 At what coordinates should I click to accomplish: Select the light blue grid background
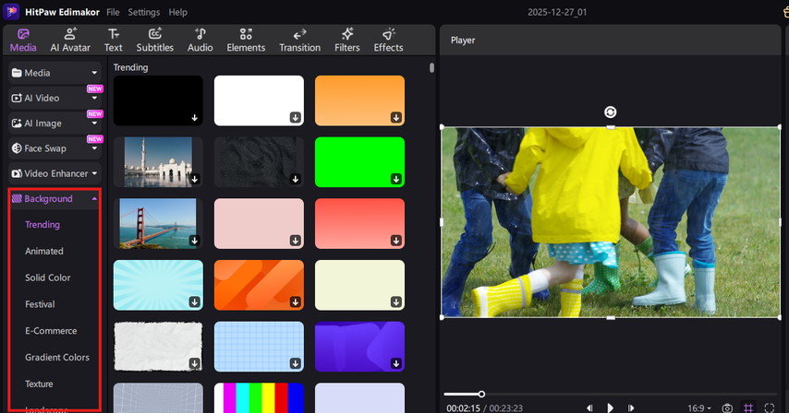(259, 347)
